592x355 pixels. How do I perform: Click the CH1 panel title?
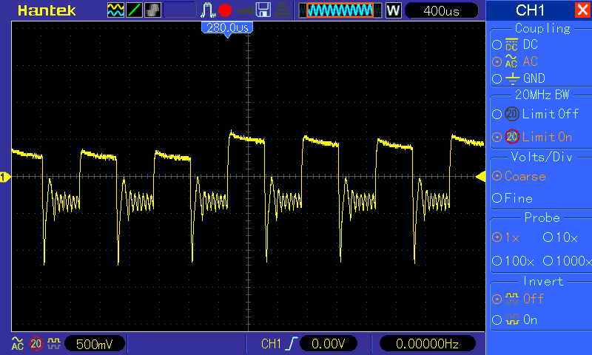pos(530,10)
